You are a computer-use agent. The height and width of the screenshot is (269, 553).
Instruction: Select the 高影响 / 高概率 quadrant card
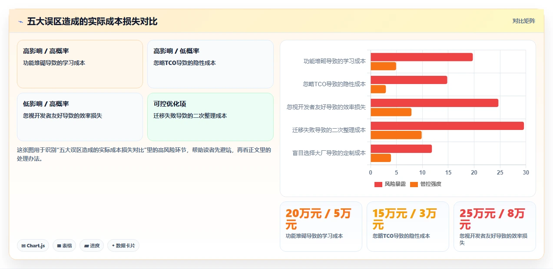(x=80, y=64)
